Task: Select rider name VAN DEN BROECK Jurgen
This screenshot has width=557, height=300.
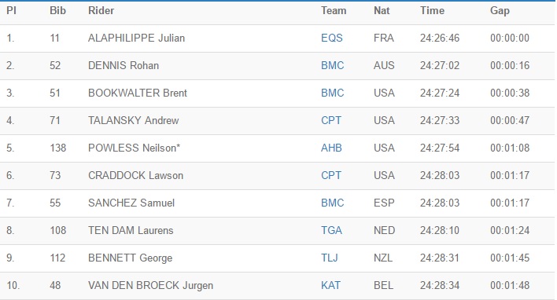Action: tap(150, 285)
